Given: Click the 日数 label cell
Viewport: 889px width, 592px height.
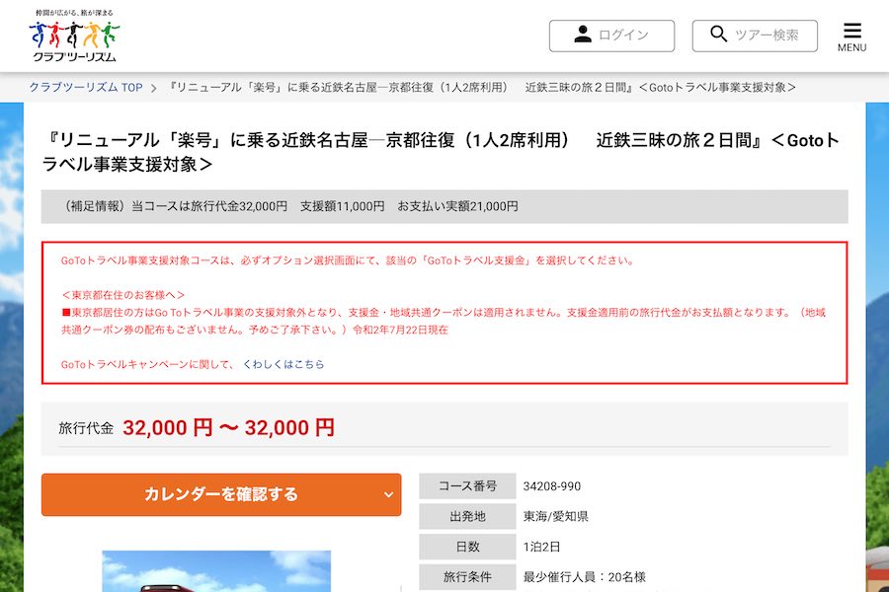Looking at the screenshot, I should pyautogui.click(x=467, y=547).
